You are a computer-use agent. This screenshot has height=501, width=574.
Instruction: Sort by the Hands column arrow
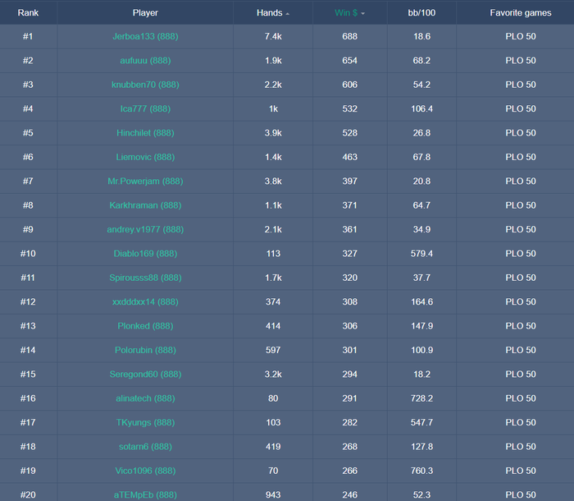click(x=288, y=14)
